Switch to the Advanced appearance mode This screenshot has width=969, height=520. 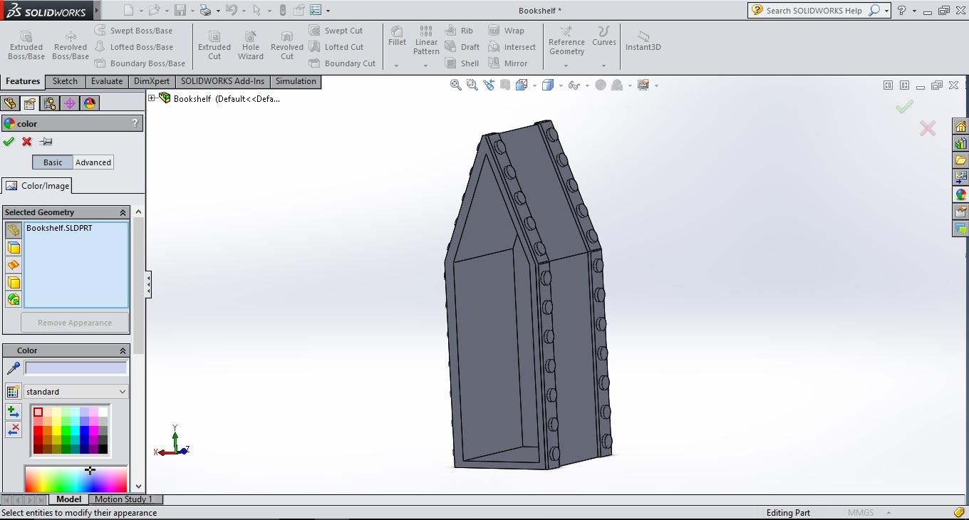[93, 162]
